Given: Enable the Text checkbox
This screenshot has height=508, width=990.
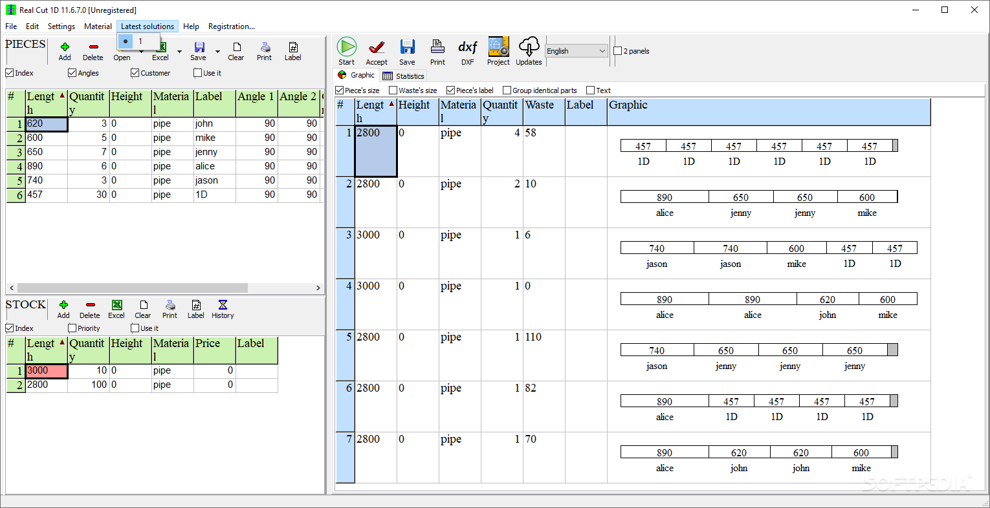Looking at the screenshot, I should 591,90.
